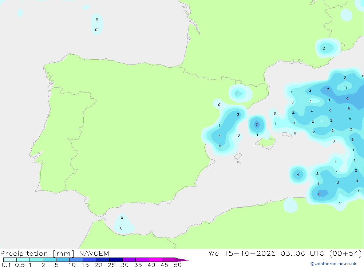Click the forecast date 15-10-2025 text
364x267 pixels.
(x=250, y=253)
